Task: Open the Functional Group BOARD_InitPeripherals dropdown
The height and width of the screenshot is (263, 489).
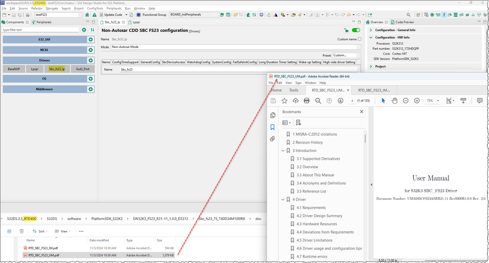Action: (x=194, y=15)
